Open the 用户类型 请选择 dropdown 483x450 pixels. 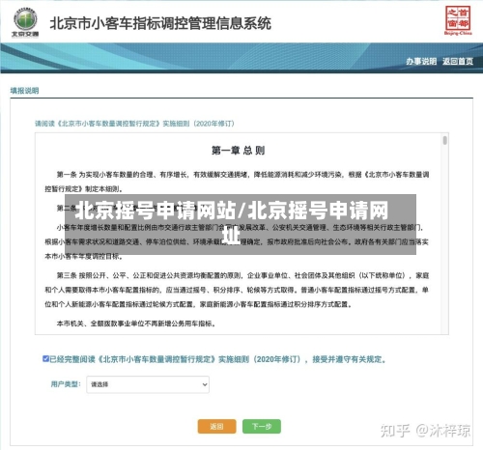tap(148, 384)
